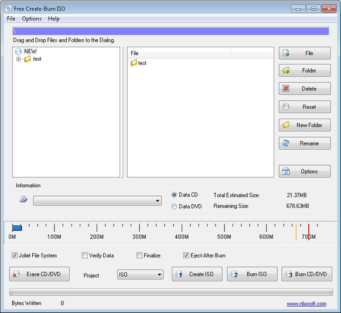Click the empty second column header
The image size is (341, 313).
pyautogui.click(x=251, y=53)
